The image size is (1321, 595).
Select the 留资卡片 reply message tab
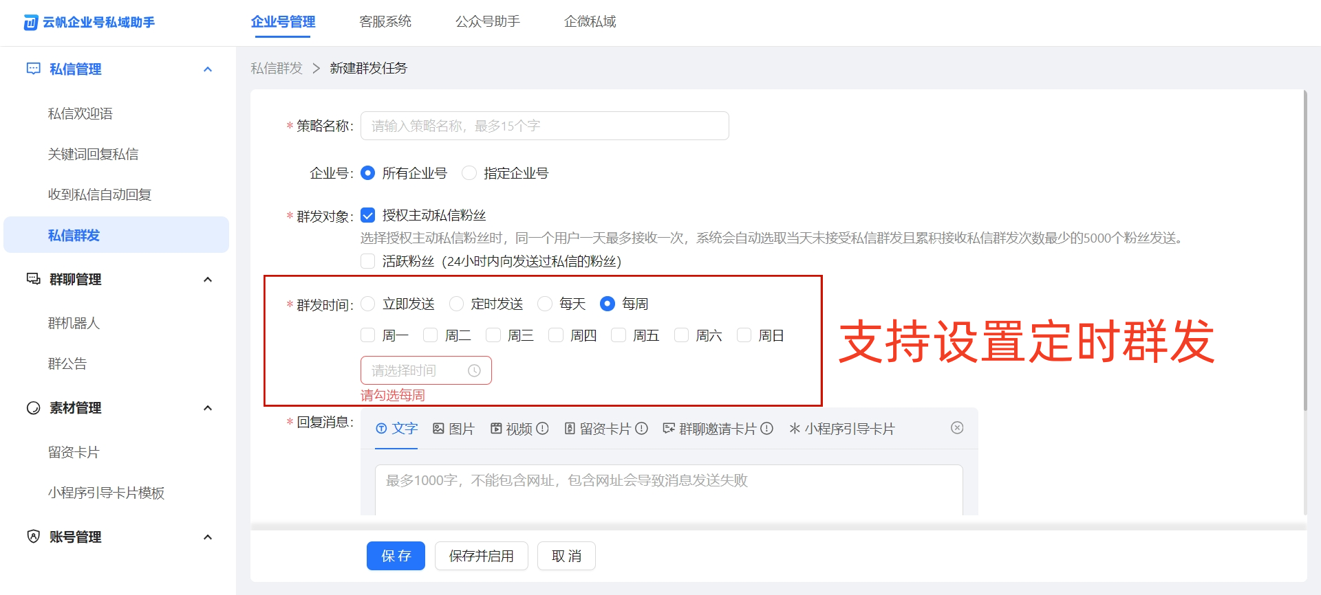(x=598, y=429)
